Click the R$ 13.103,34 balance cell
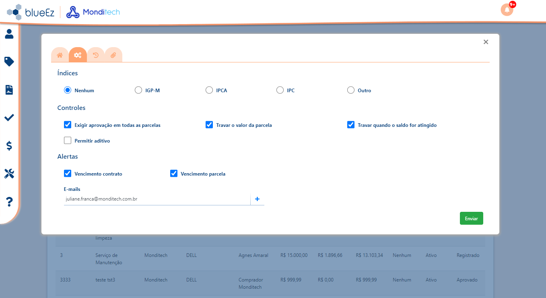546x298 pixels. [369, 255]
